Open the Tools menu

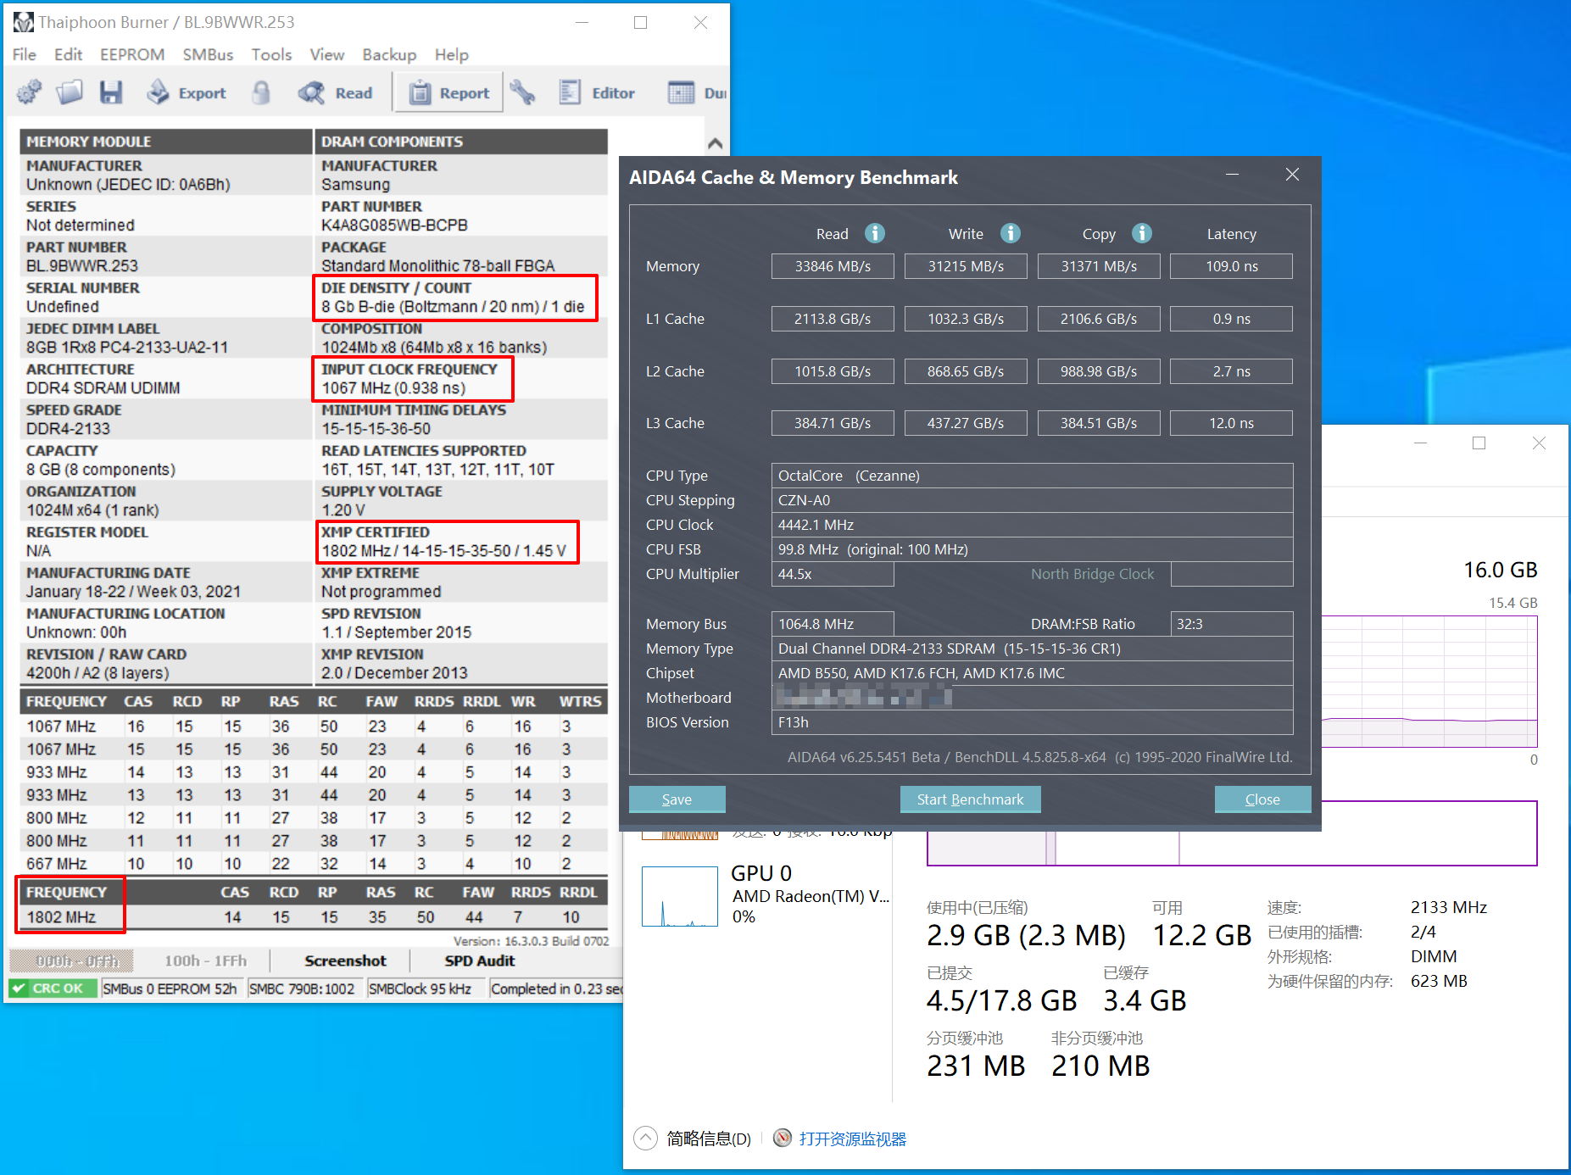pos(271,54)
